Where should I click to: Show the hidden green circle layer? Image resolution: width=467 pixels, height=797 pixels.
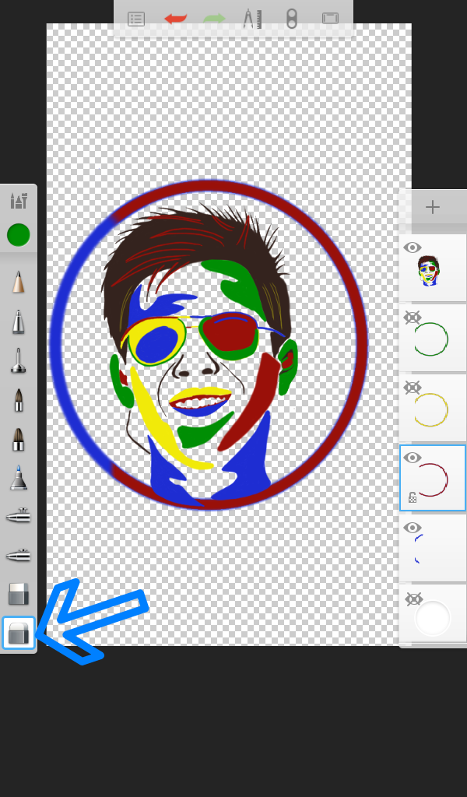[x=412, y=318]
